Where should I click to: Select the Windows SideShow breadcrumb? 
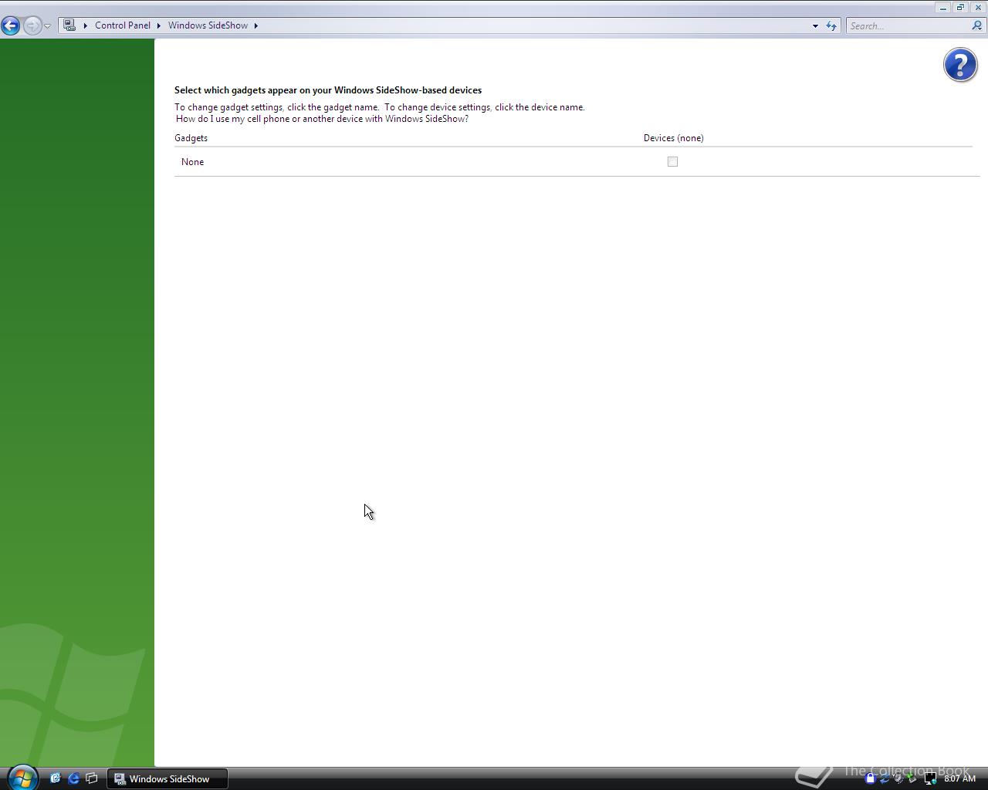click(x=208, y=25)
